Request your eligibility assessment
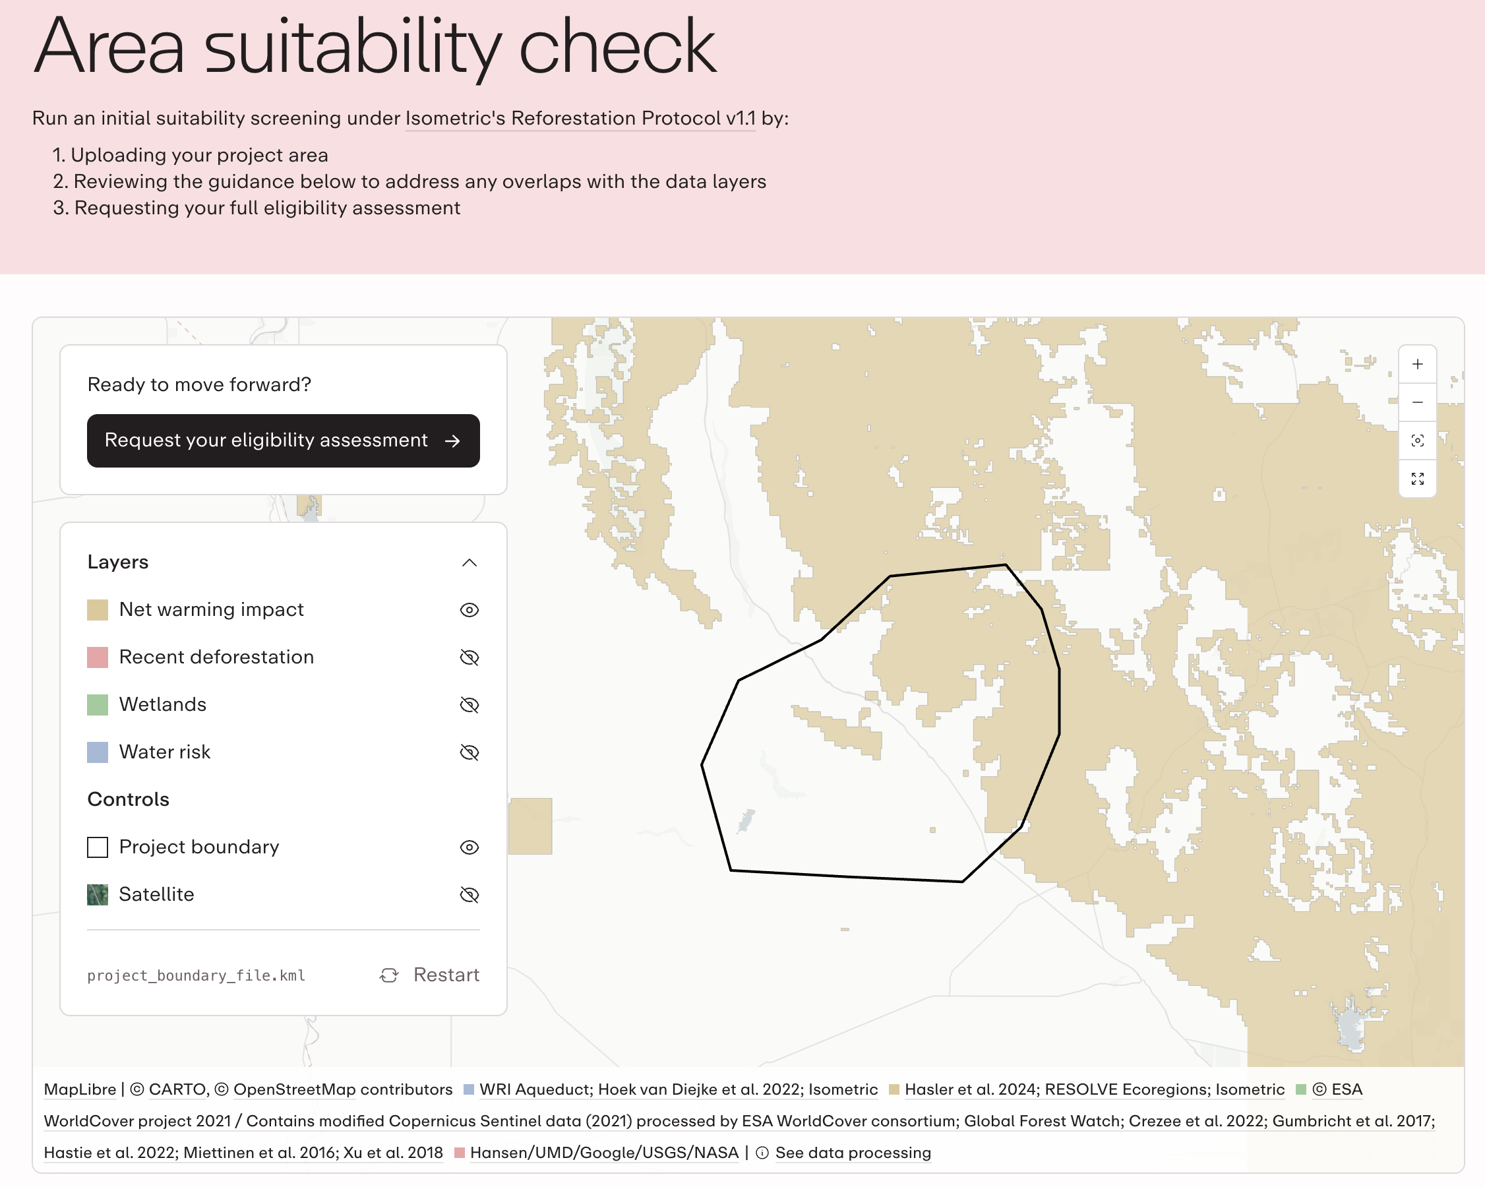 [x=283, y=441]
